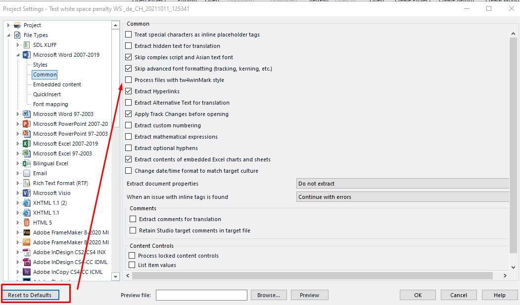Select the Microsoft PowerPoint 2007-20 icon
The width and height of the screenshot is (520, 305).
(x=27, y=124)
